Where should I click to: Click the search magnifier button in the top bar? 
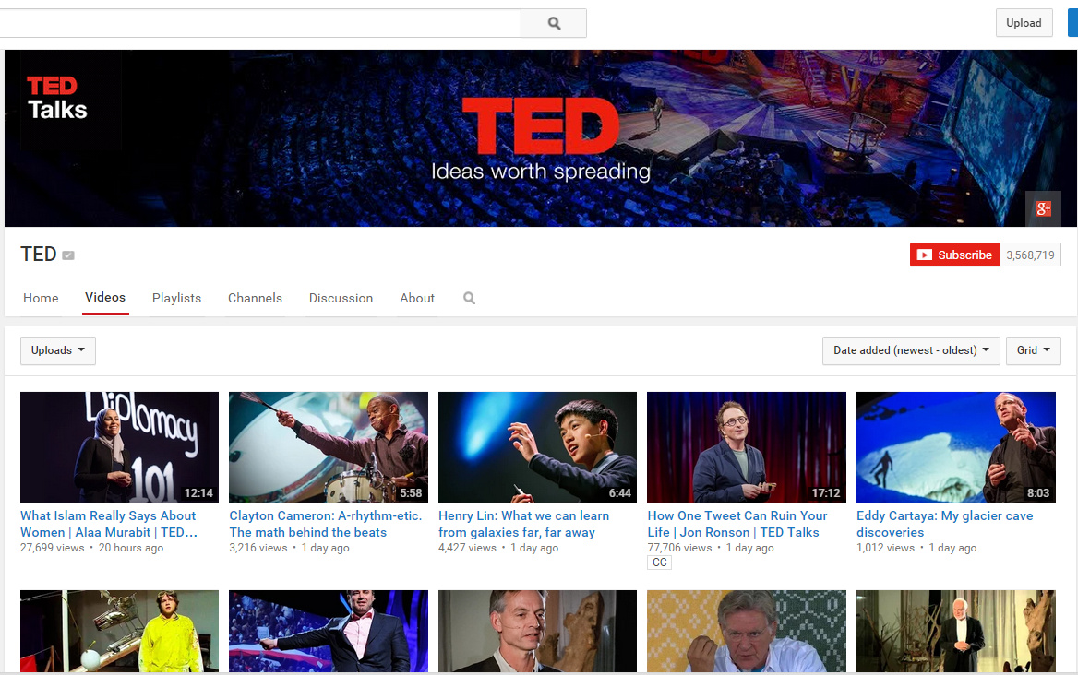point(554,23)
